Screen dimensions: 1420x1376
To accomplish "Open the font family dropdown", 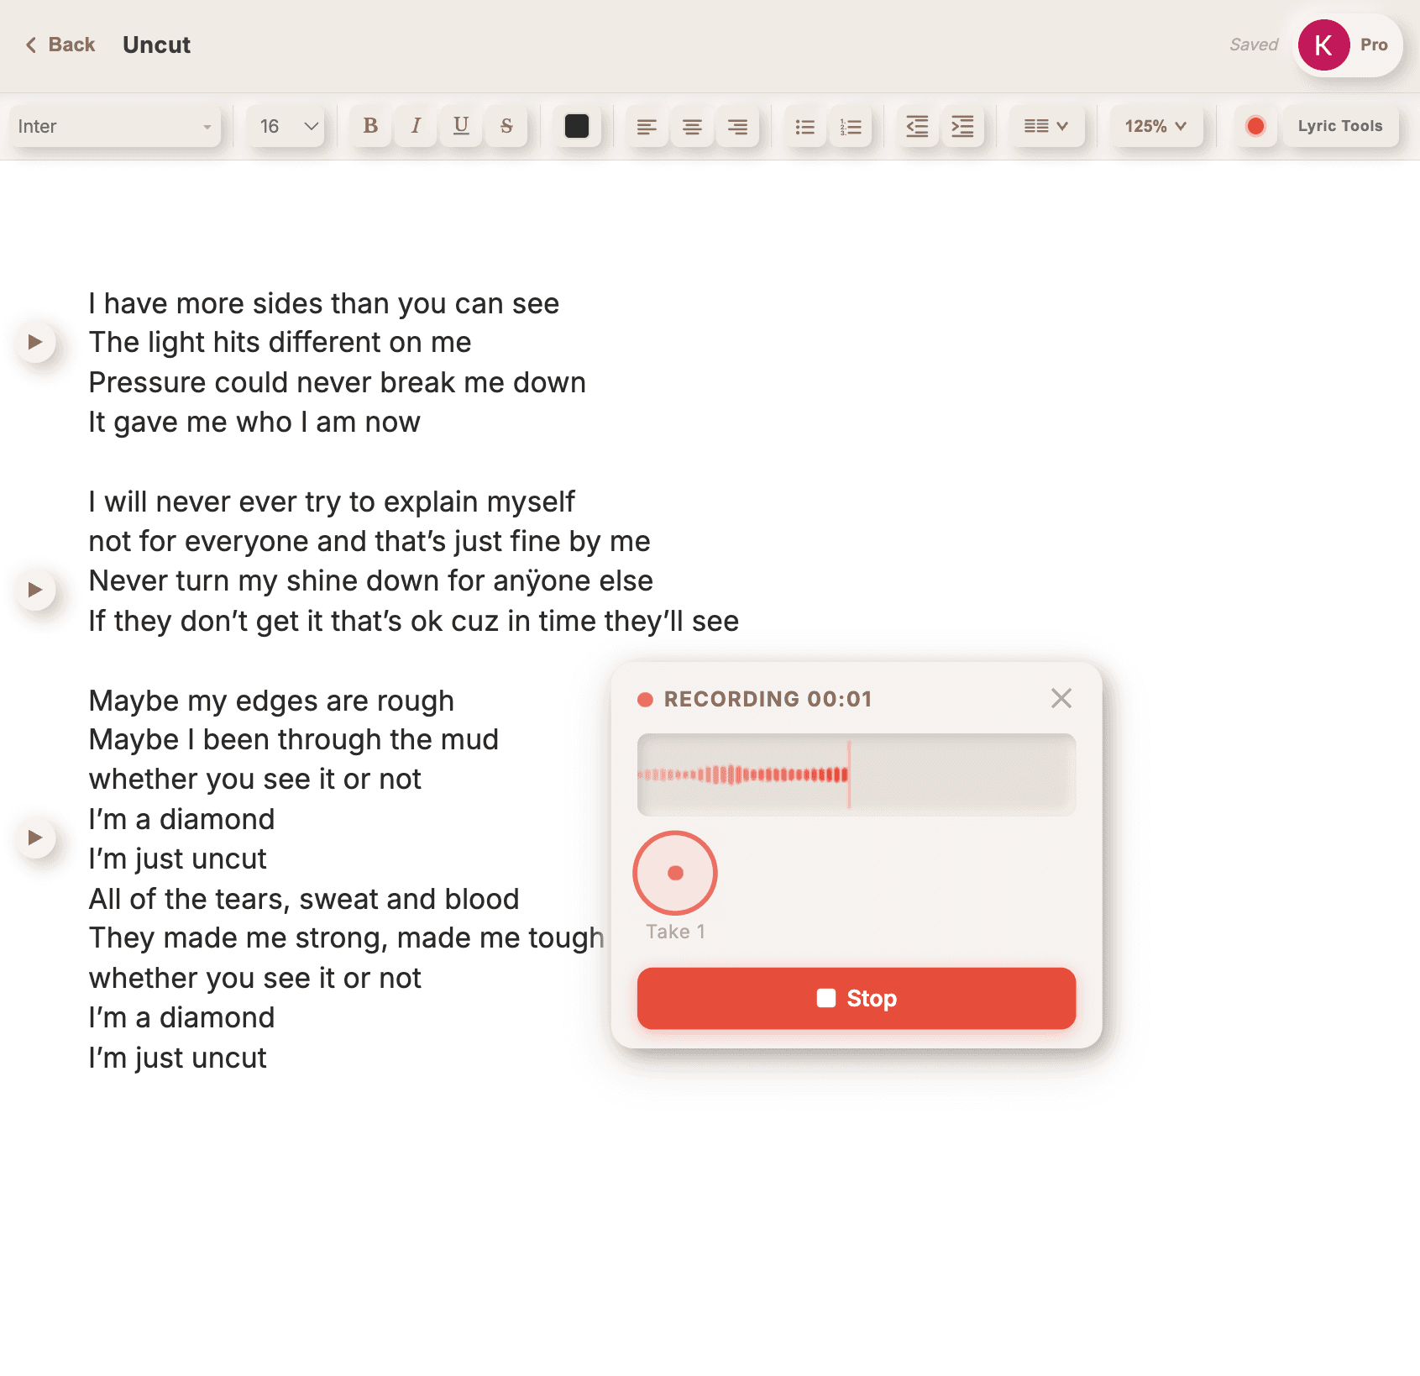I will coord(115,127).
